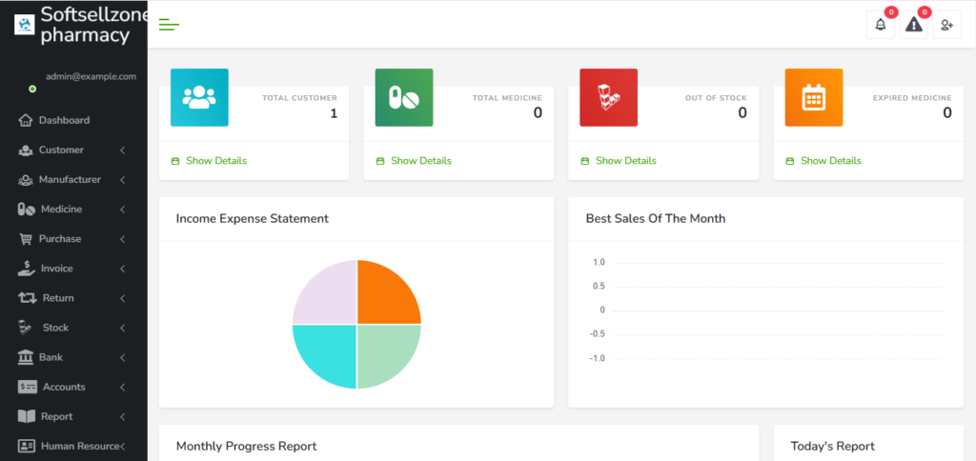Image resolution: width=976 pixels, height=461 pixels.
Task: Click the Total Customer people icon tile
Action: click(199, 97)
